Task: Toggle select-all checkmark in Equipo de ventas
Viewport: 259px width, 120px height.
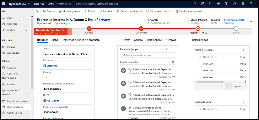Action: pos(200,109)
